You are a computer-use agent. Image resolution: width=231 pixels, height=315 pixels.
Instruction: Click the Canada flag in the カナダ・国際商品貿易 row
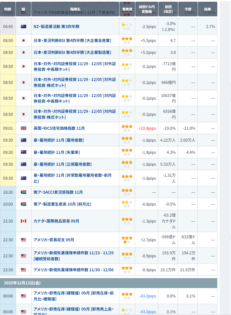(x=24, y=221)
